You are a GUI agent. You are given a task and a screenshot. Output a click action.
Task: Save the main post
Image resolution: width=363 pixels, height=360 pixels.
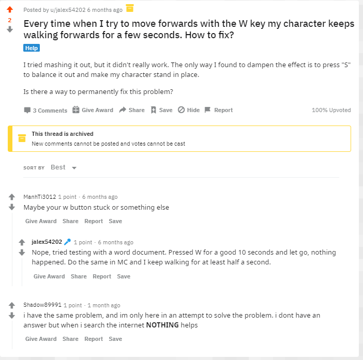(161, 110)
